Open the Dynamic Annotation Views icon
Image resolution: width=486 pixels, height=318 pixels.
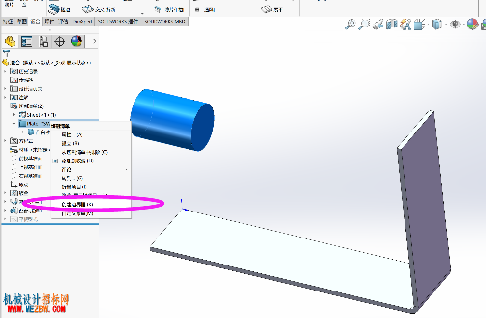[405, 24]
